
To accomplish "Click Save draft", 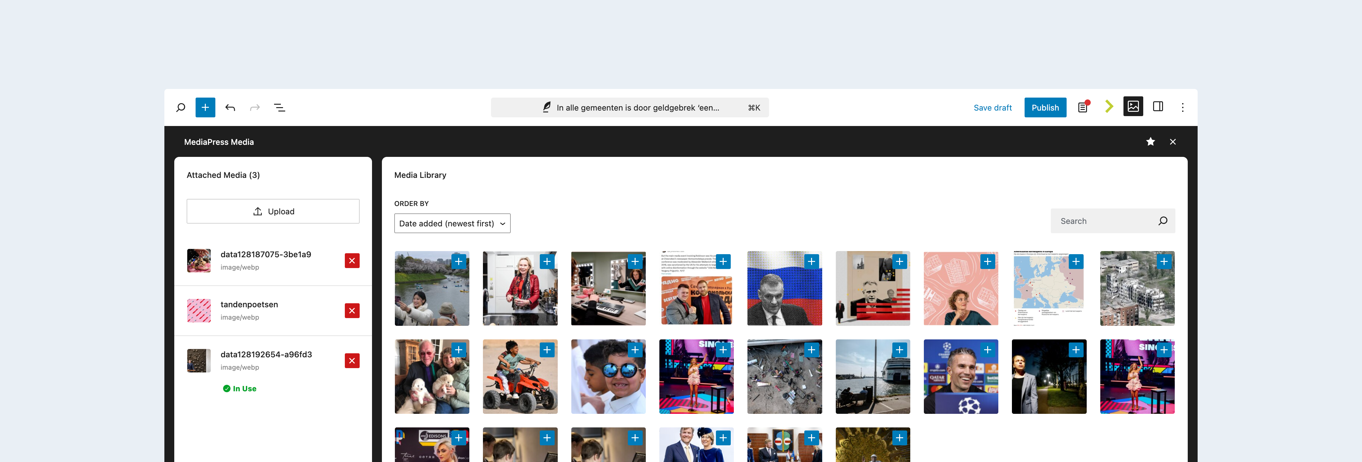I will pos(992,107).
